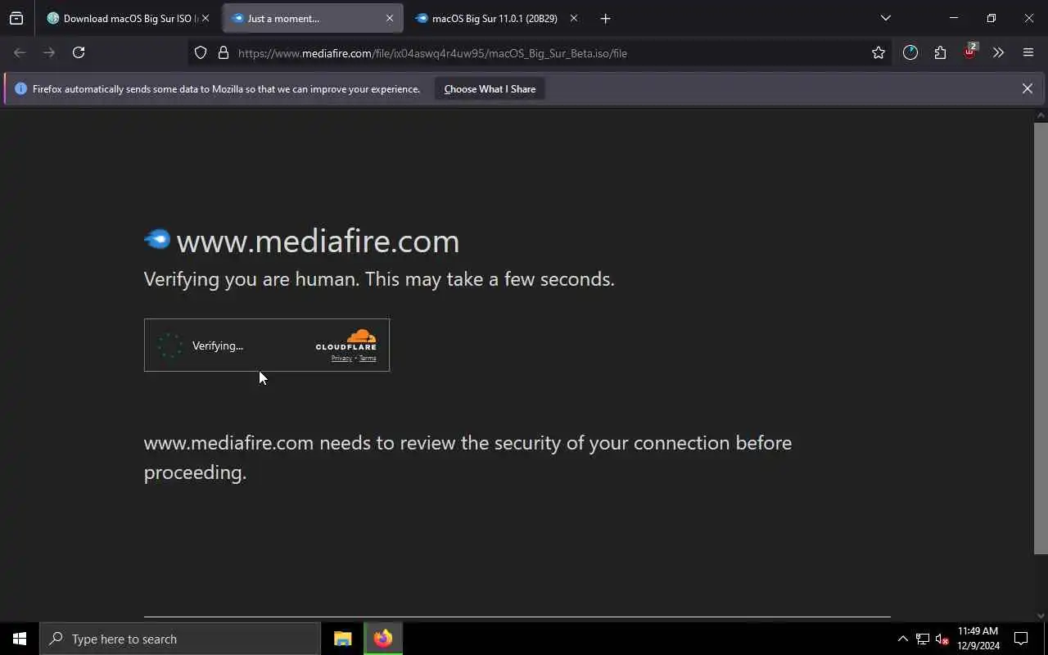
Task: Open a new tab with plus button
Action: (x=605, y=18)
